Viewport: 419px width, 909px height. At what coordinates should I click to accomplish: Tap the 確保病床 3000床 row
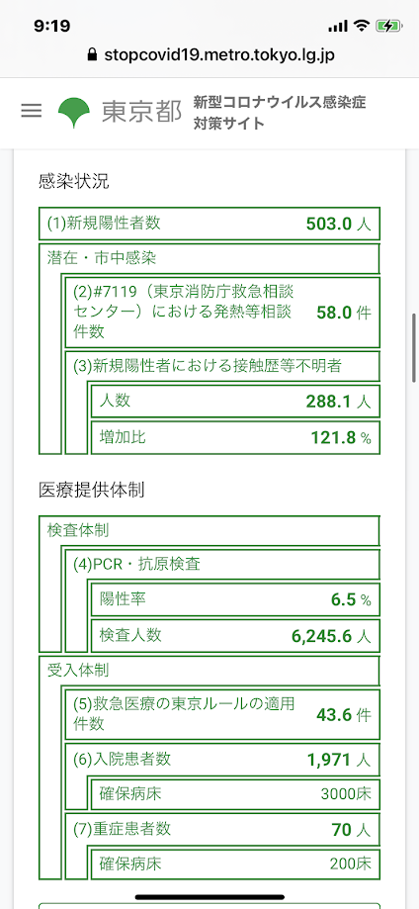(235, 794)
